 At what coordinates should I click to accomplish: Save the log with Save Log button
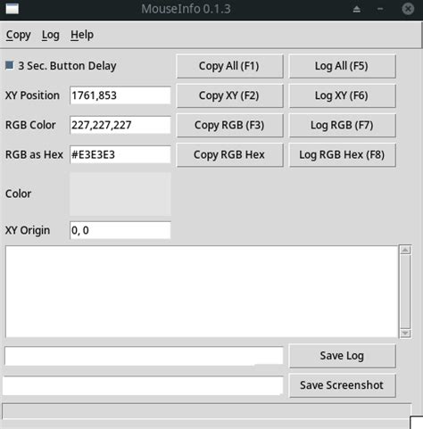342,356
